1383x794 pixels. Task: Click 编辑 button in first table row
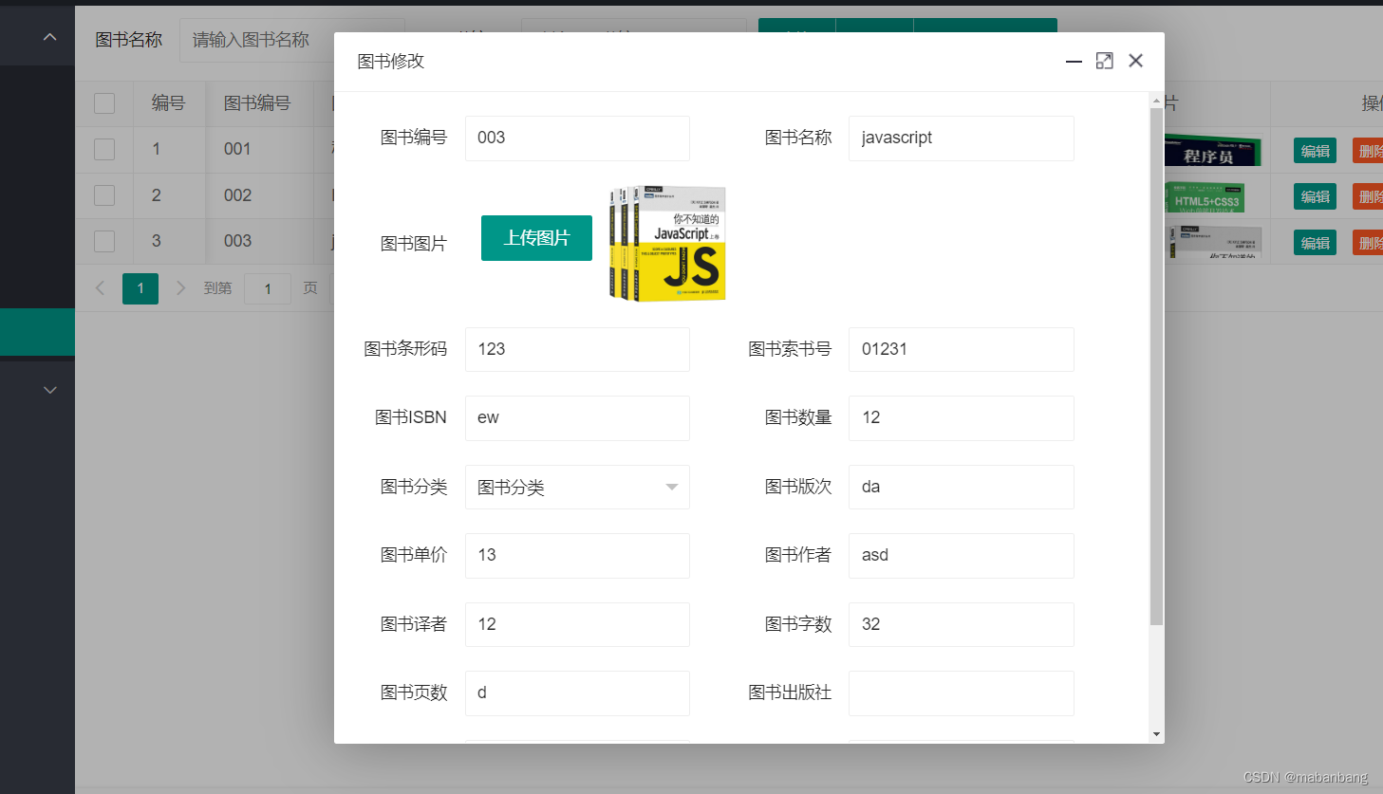pyautogui.click(x=1315, y=151)
